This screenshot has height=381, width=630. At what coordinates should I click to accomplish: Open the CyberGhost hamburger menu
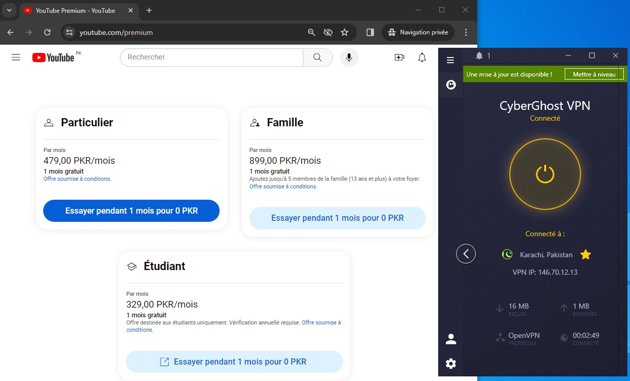[x=451, y=61]
